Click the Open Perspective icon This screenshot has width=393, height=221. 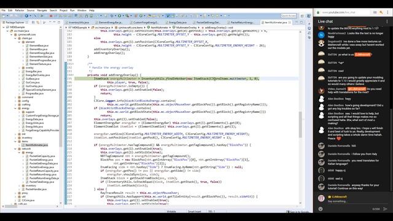[x=302, y=16]
